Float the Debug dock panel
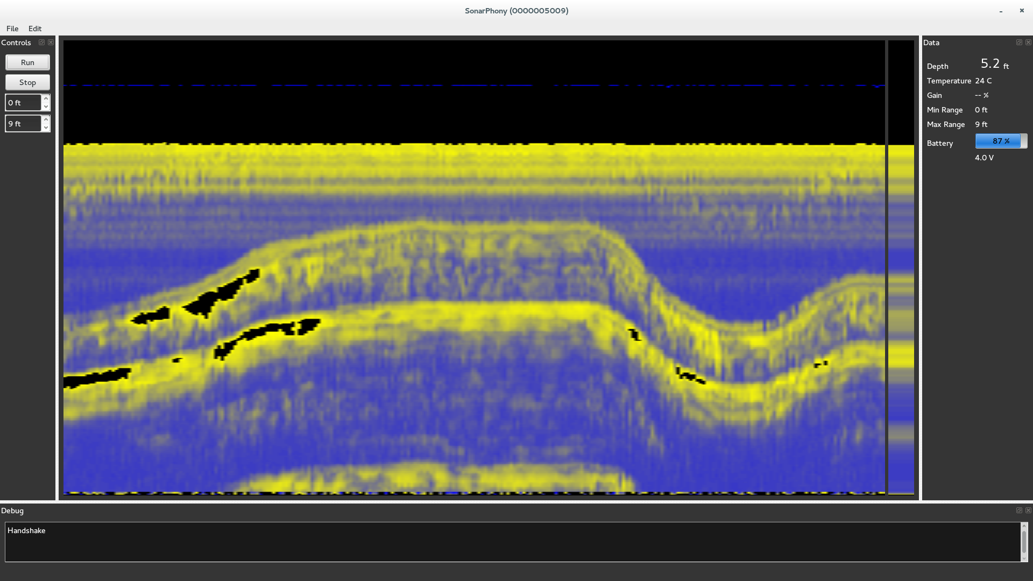Screen dimensions: 1033x581 [1019, 511]
